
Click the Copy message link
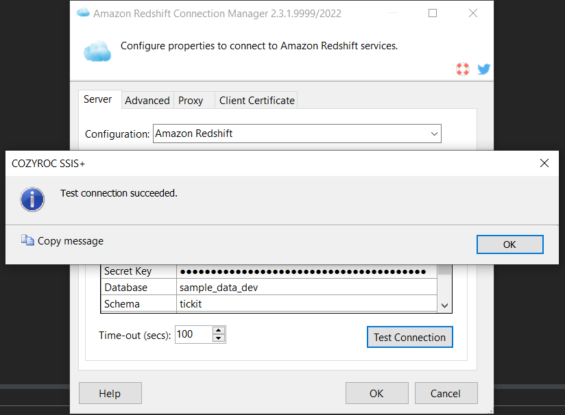click(70, 241)
